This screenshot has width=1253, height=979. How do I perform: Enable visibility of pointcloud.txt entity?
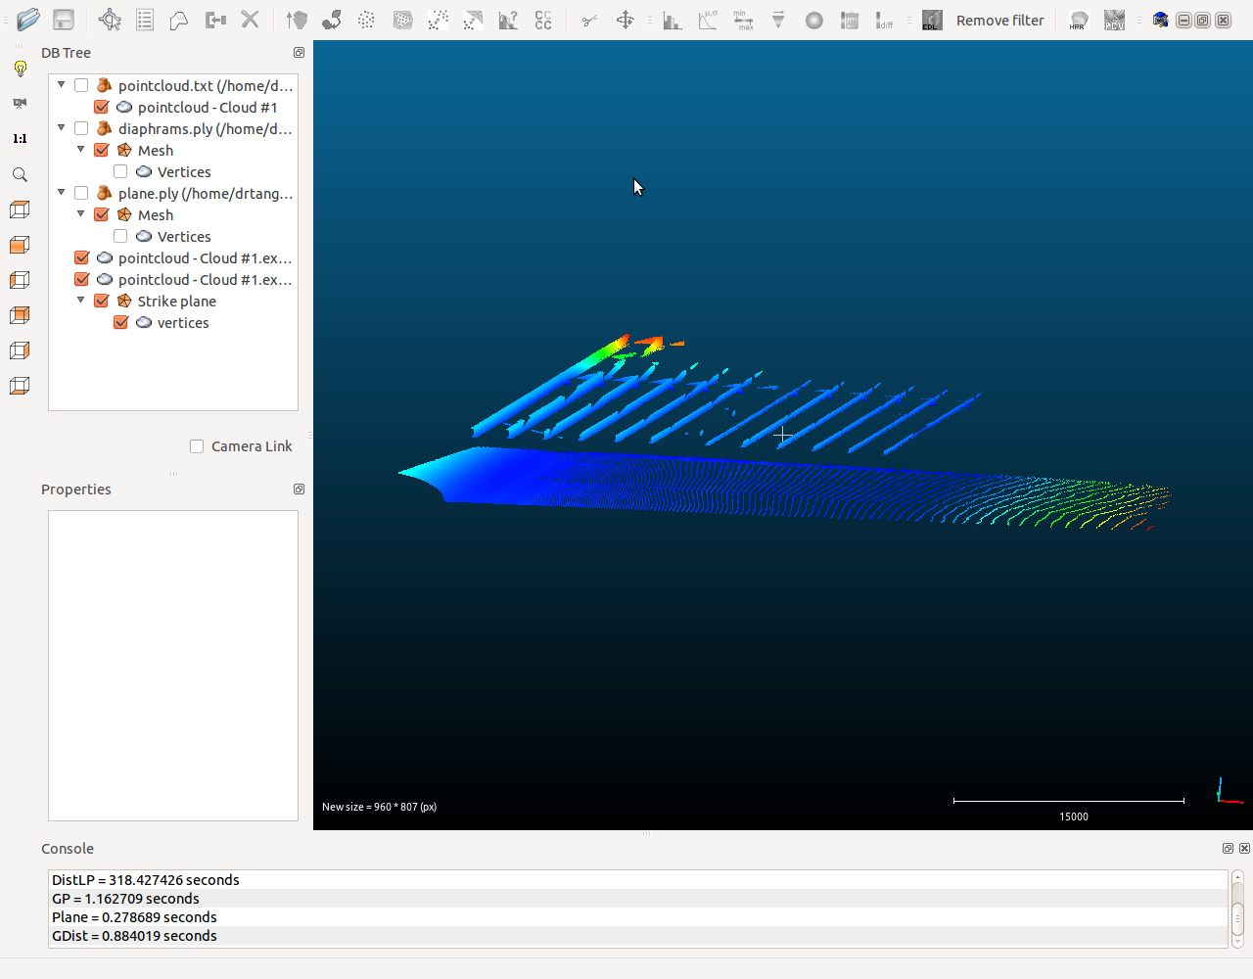coord(81,84)
